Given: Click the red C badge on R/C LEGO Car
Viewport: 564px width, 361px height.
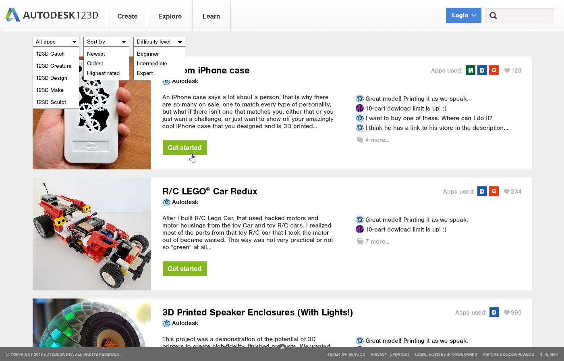Looking at the screenshot, I should 493,191.
